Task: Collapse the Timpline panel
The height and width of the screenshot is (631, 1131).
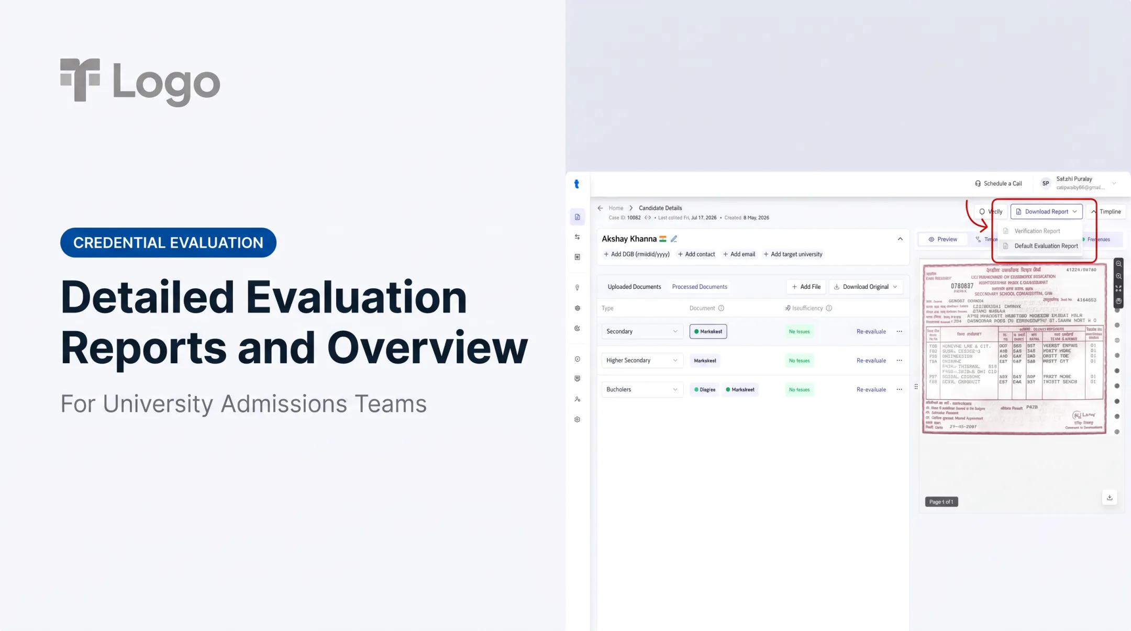Action: [1106, 211]
